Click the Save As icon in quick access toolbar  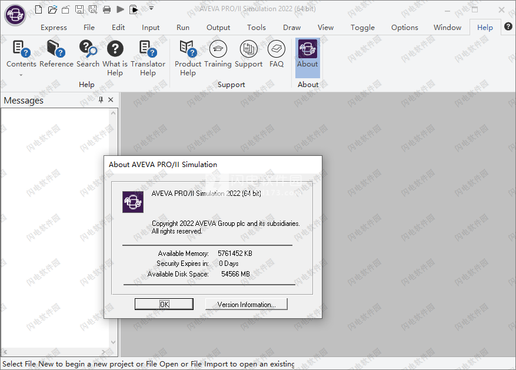click(x=93, y=9)
